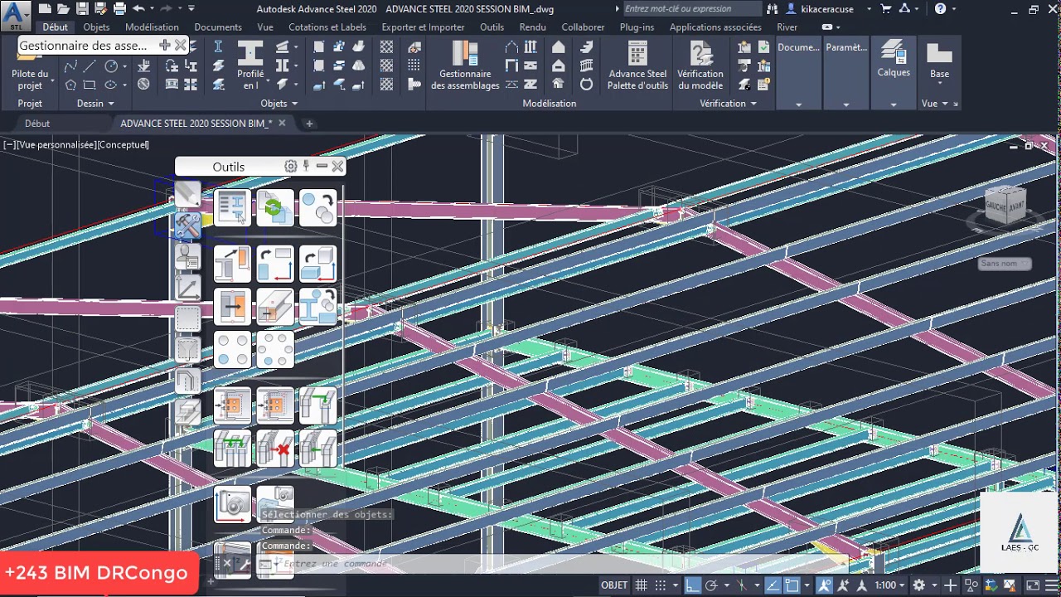This screenshot has height=597, width=1061.
Task: Switch to Exporter et Importer tab
Action: [x=423, y=27]
